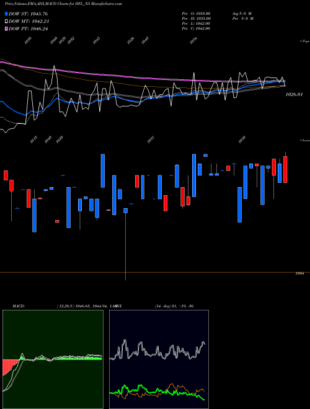Select the 'DOW ST: 1045.76' legend text
The image size is (310, 409).
click(28, 14)
